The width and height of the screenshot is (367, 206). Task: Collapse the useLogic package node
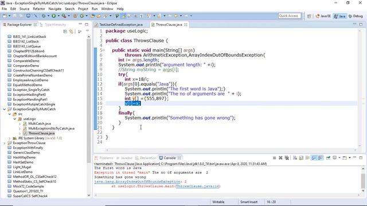(x=14, y=119)
